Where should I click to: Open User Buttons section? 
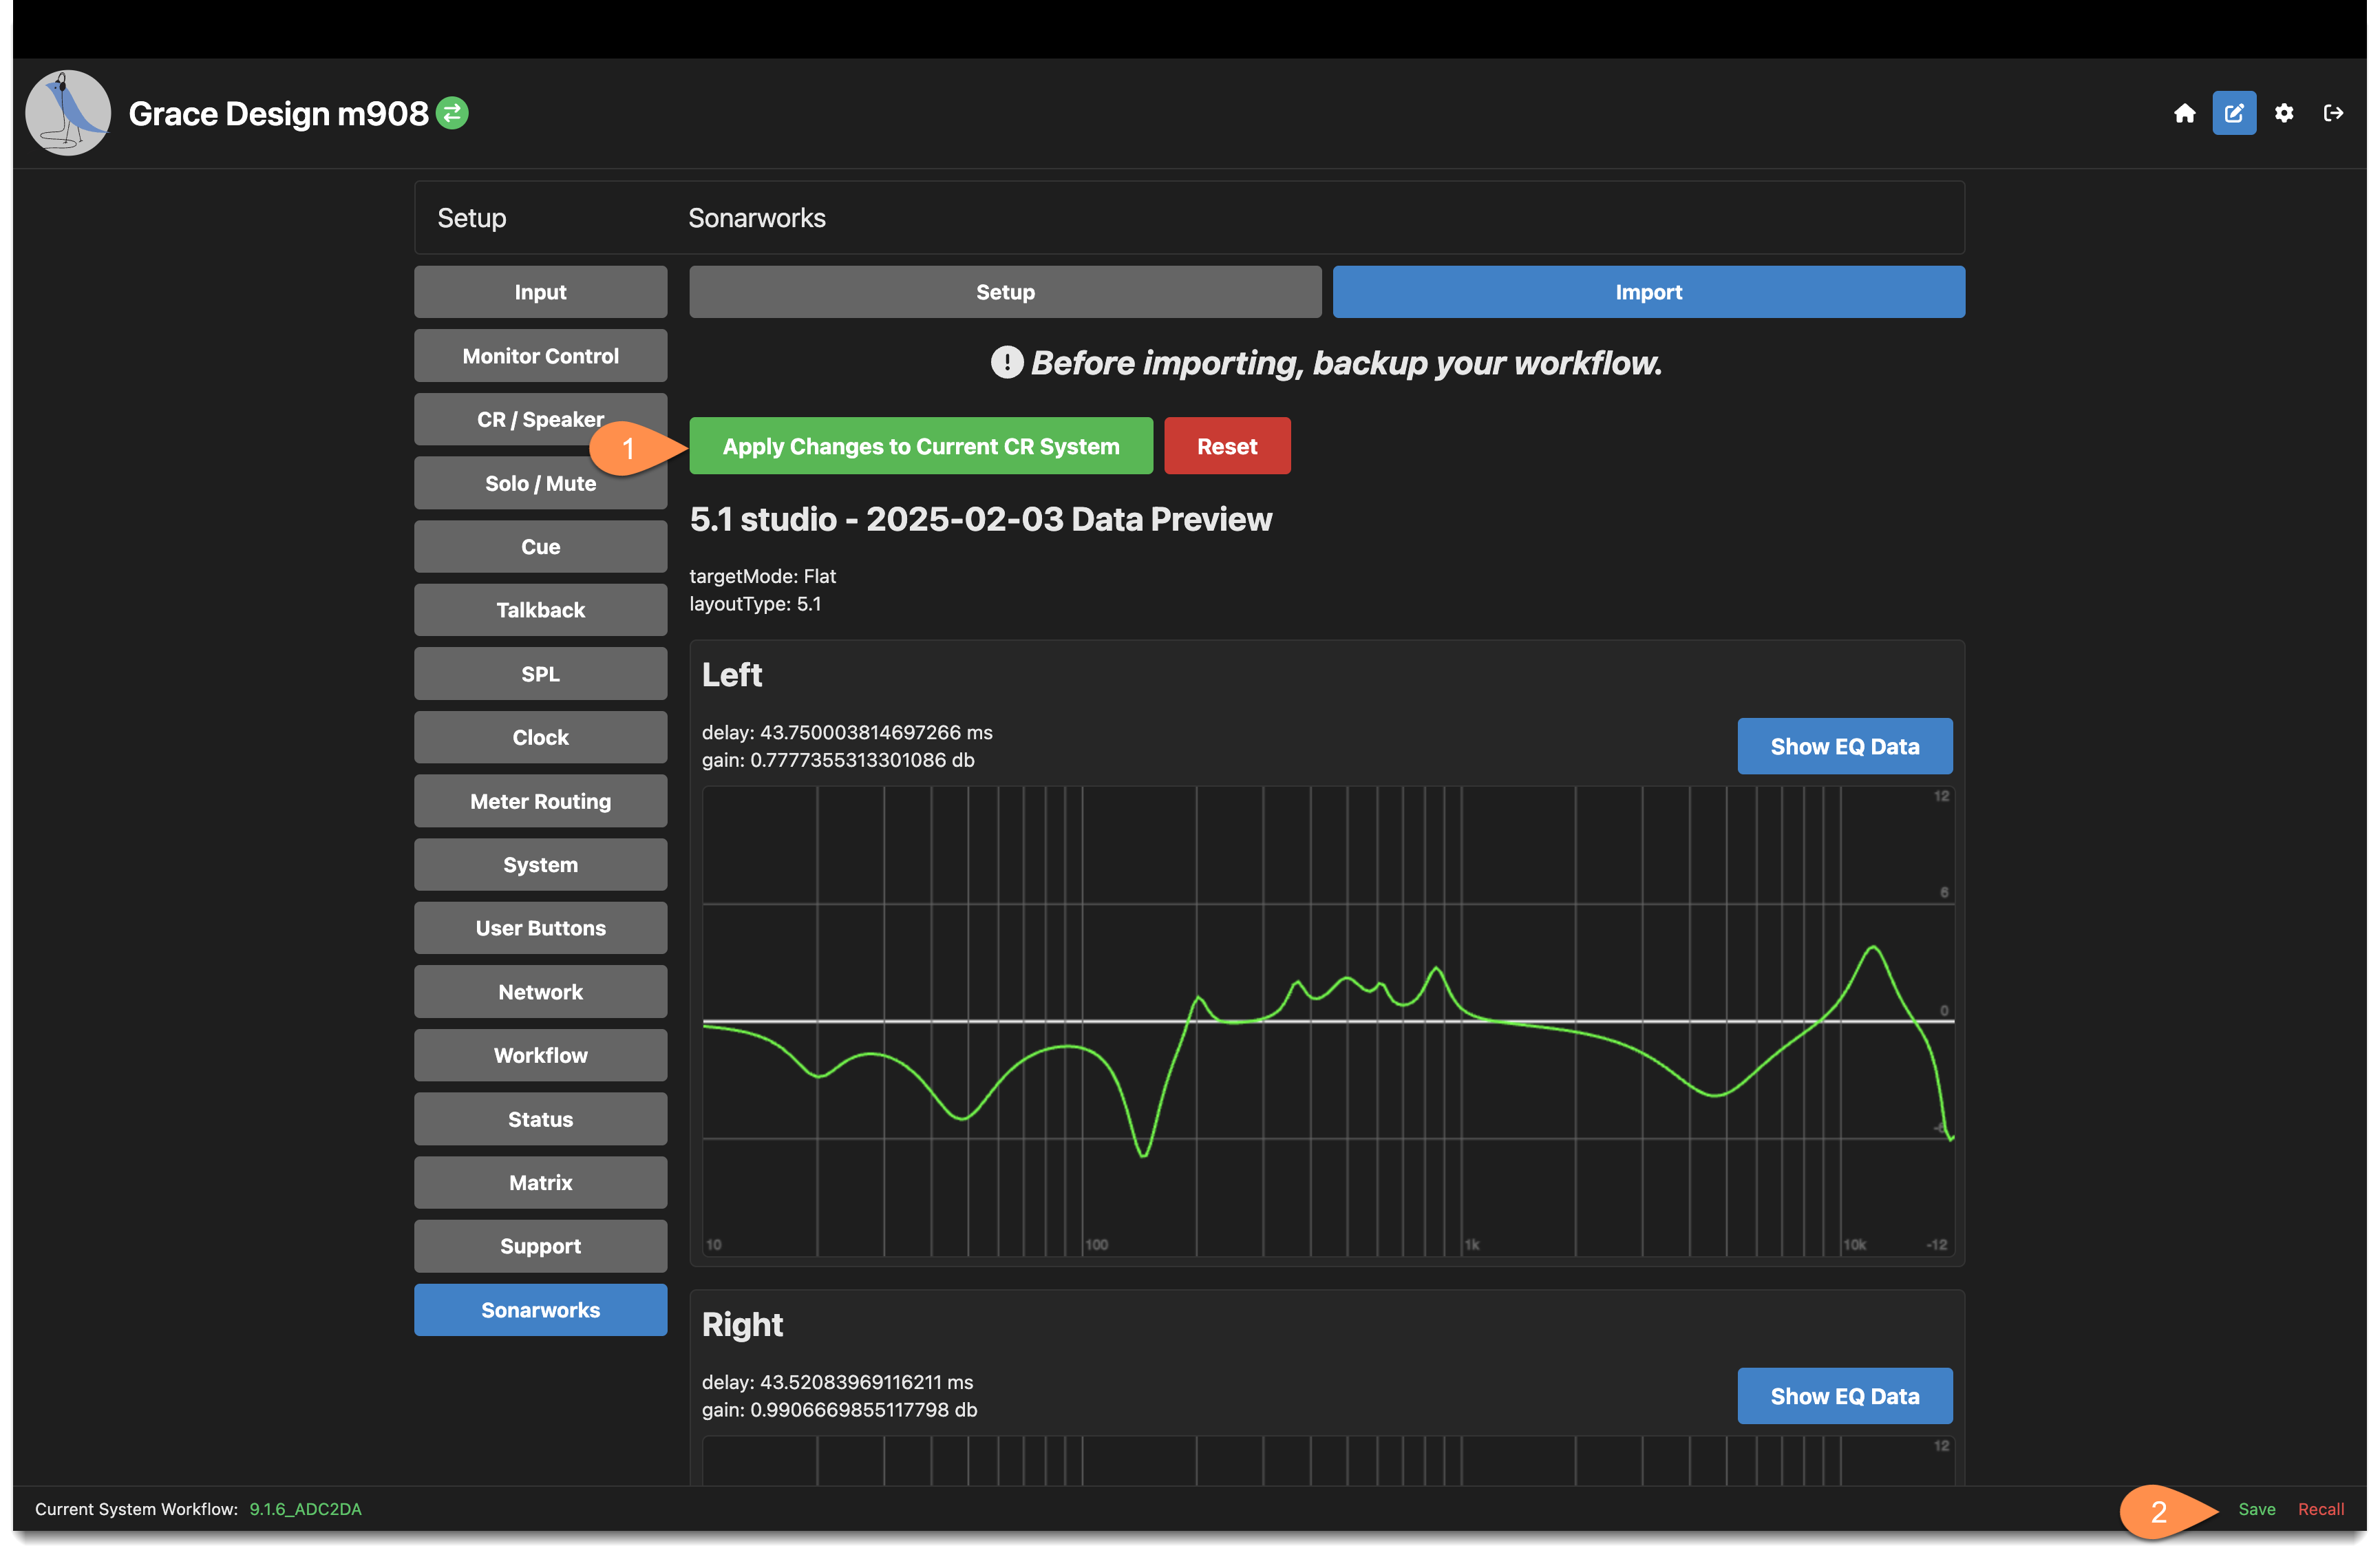pyautogui.click(x=540, y=928)
